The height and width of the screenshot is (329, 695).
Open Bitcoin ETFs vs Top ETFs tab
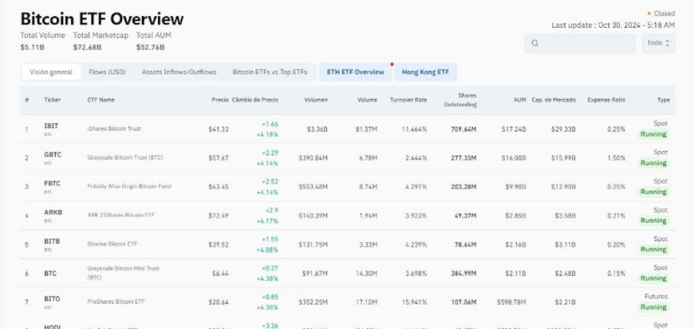pyautogui.click(x=269, y=72)
